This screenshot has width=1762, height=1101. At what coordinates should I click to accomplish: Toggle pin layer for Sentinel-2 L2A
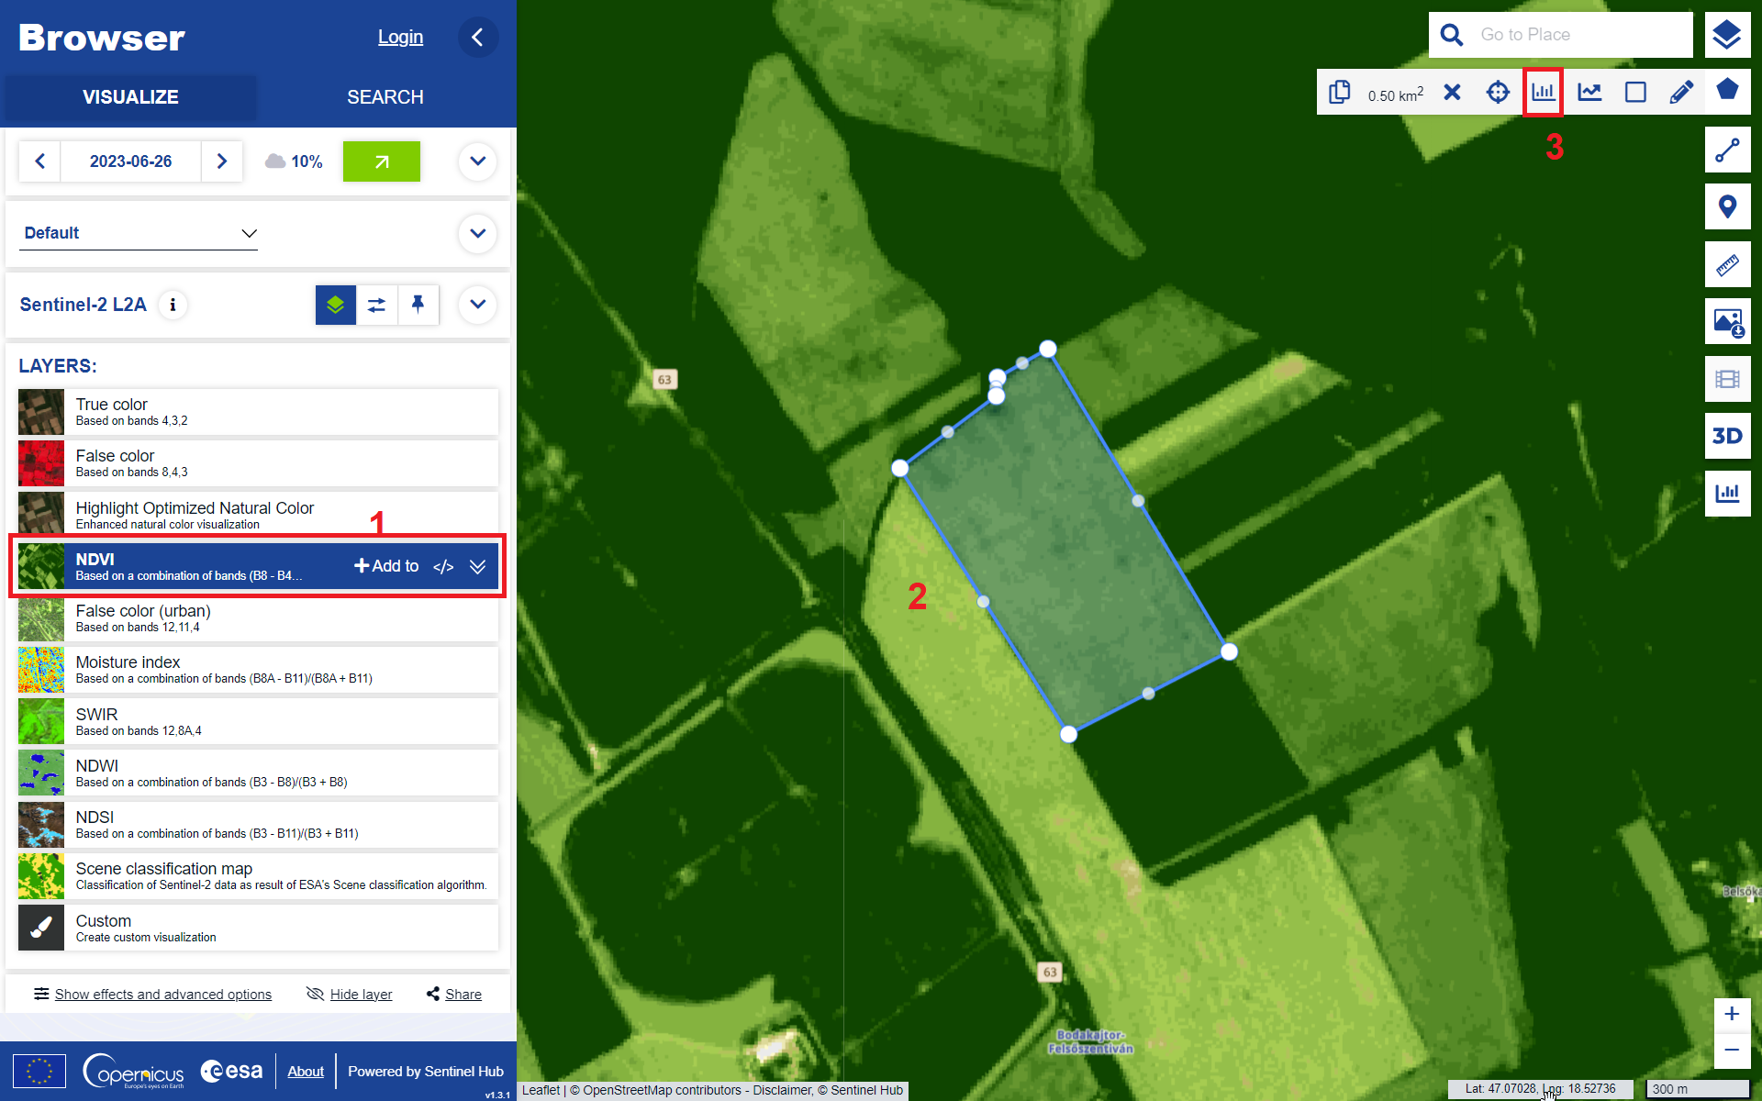point(418,305)
